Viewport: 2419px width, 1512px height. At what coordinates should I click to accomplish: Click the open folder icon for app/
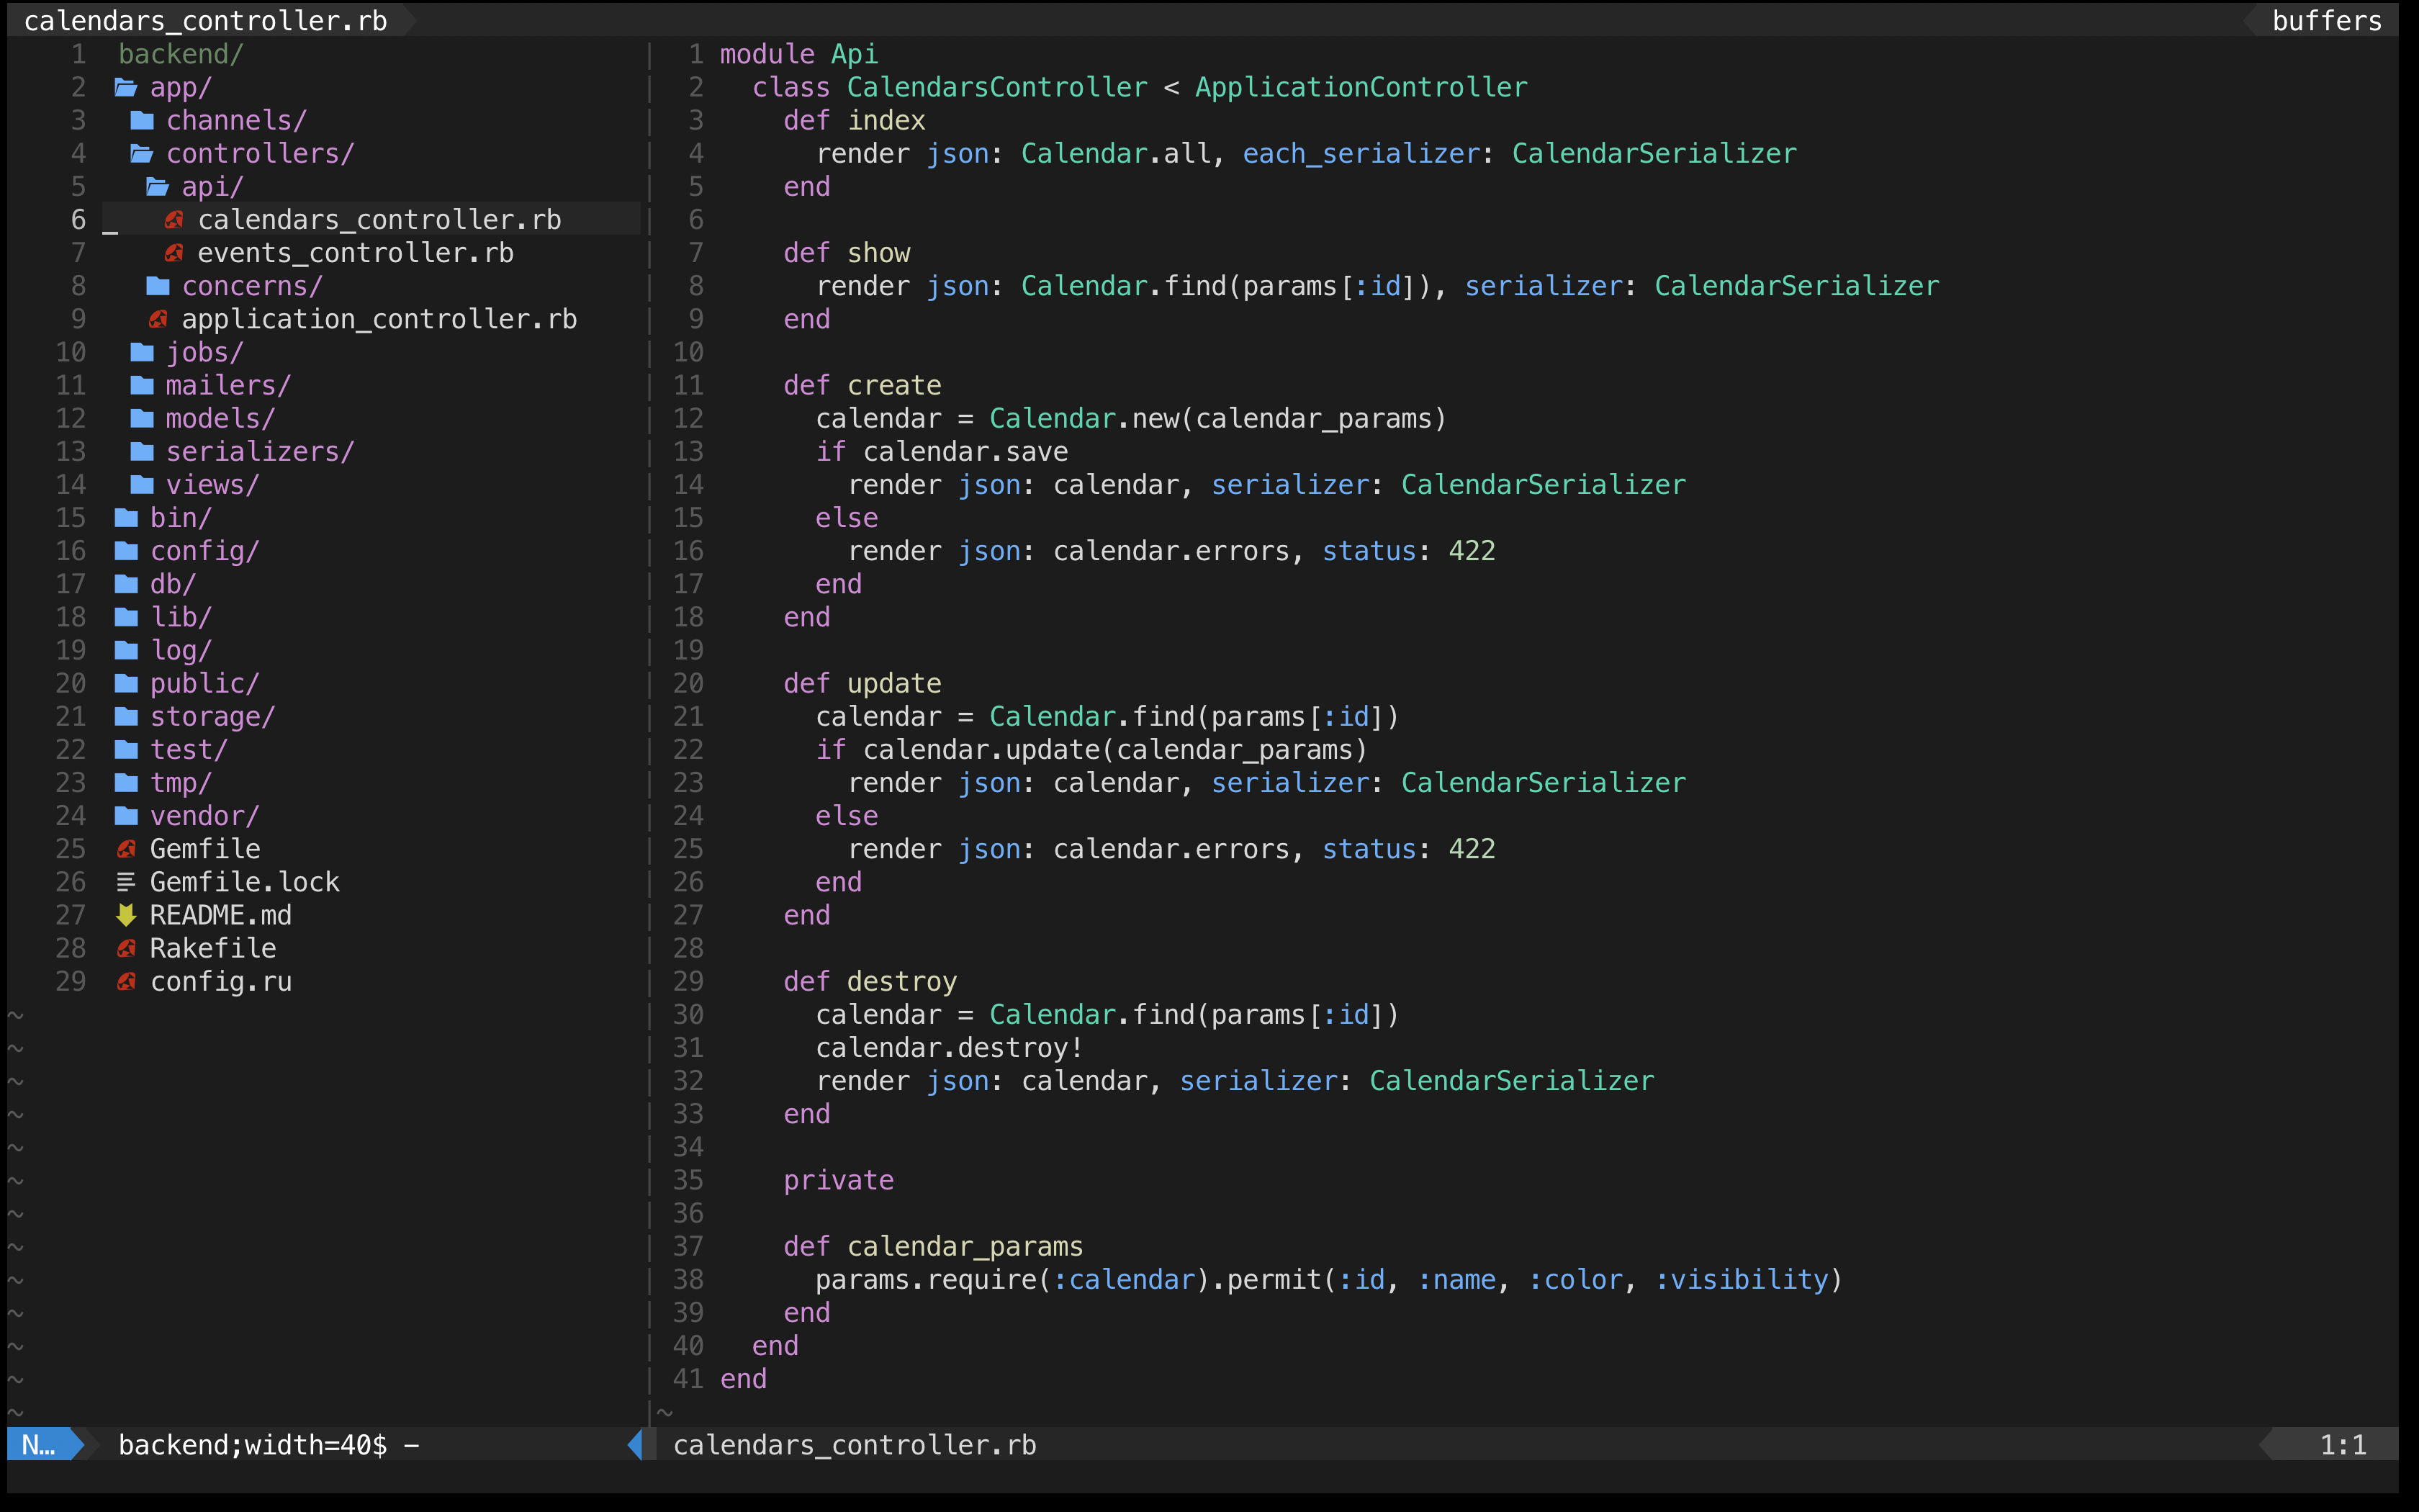click(126, 87)
